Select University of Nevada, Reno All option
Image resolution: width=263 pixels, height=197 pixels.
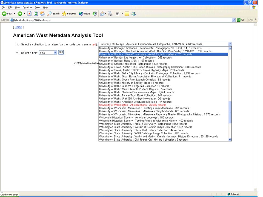[x=163, y=61]
